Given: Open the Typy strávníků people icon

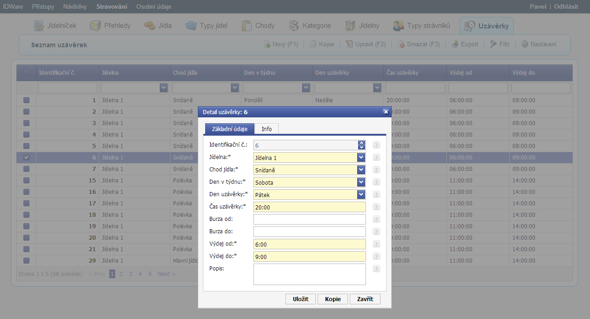Looking at the screenshot, I should click(398, 26).
